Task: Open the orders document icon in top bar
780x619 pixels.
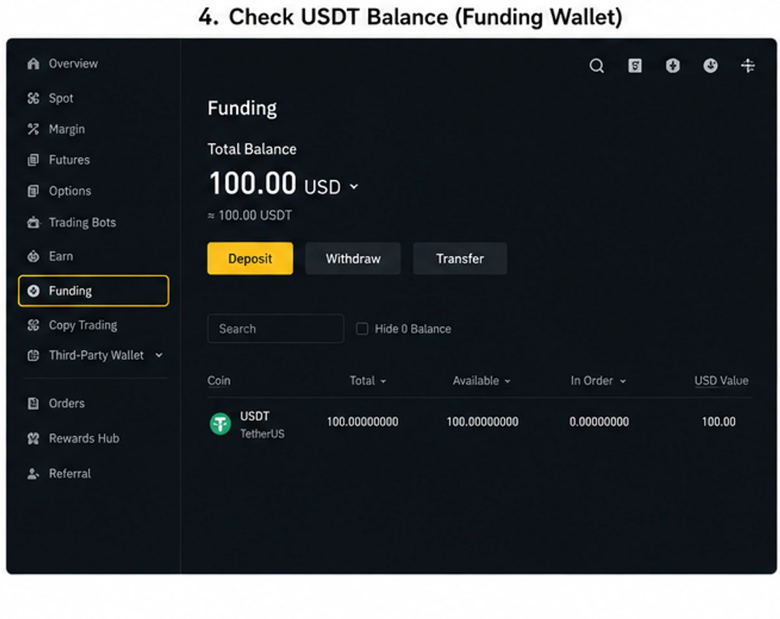Action: [635, 66]
